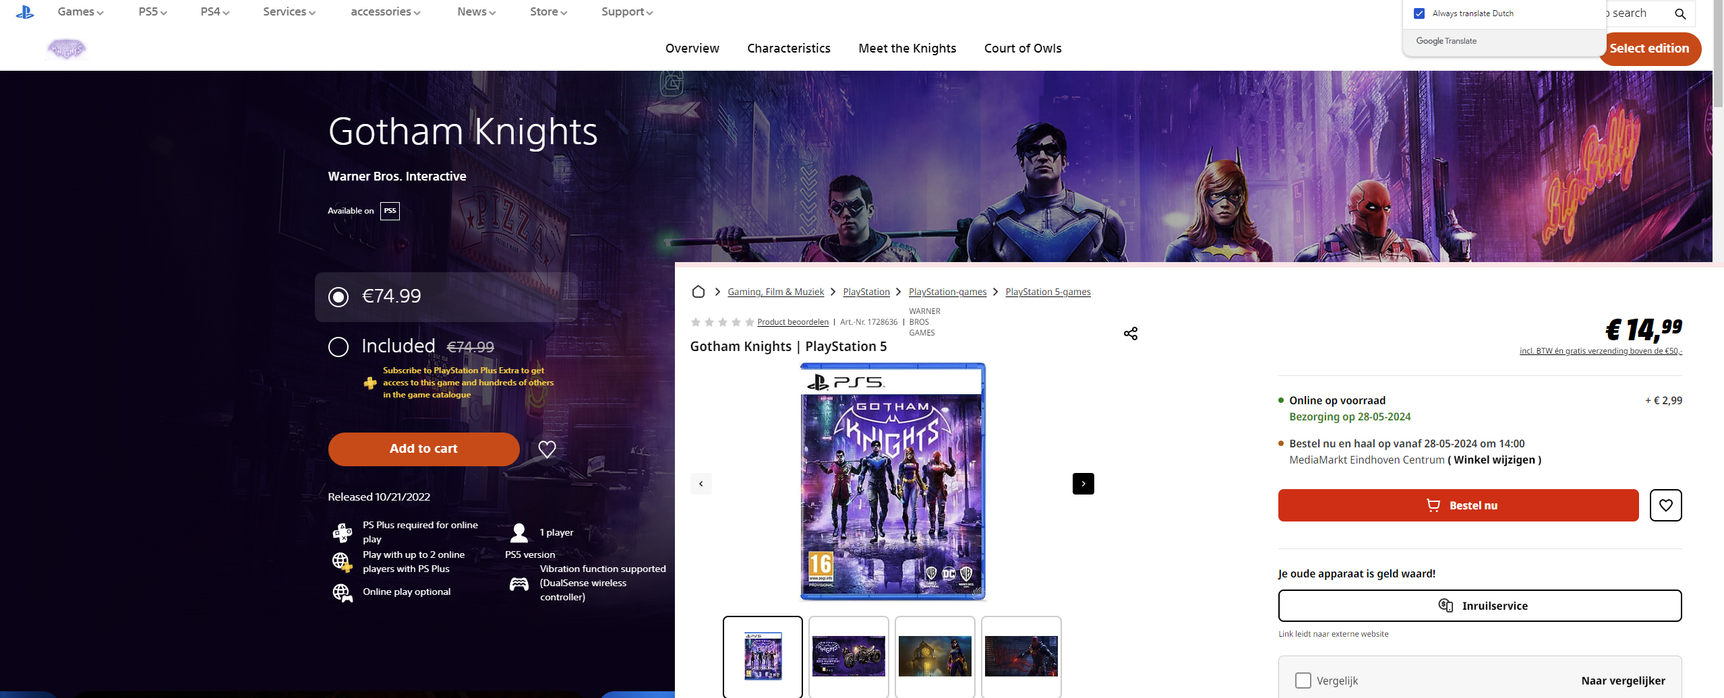Tick the Vergelijk compare checkbox

pos(1303,680)
